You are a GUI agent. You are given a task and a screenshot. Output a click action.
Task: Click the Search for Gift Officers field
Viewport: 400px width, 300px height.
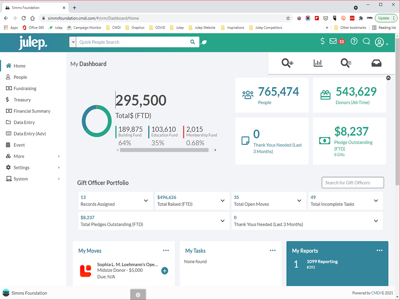353,183
